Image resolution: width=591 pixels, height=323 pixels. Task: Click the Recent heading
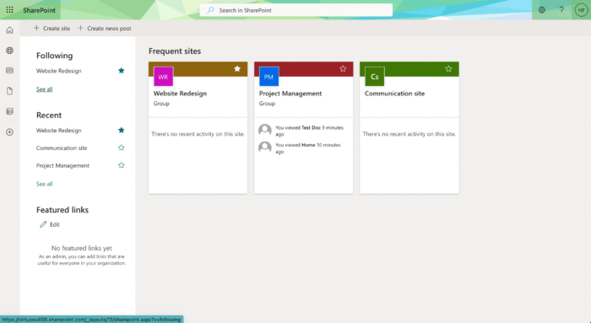(x=49, y=116)
